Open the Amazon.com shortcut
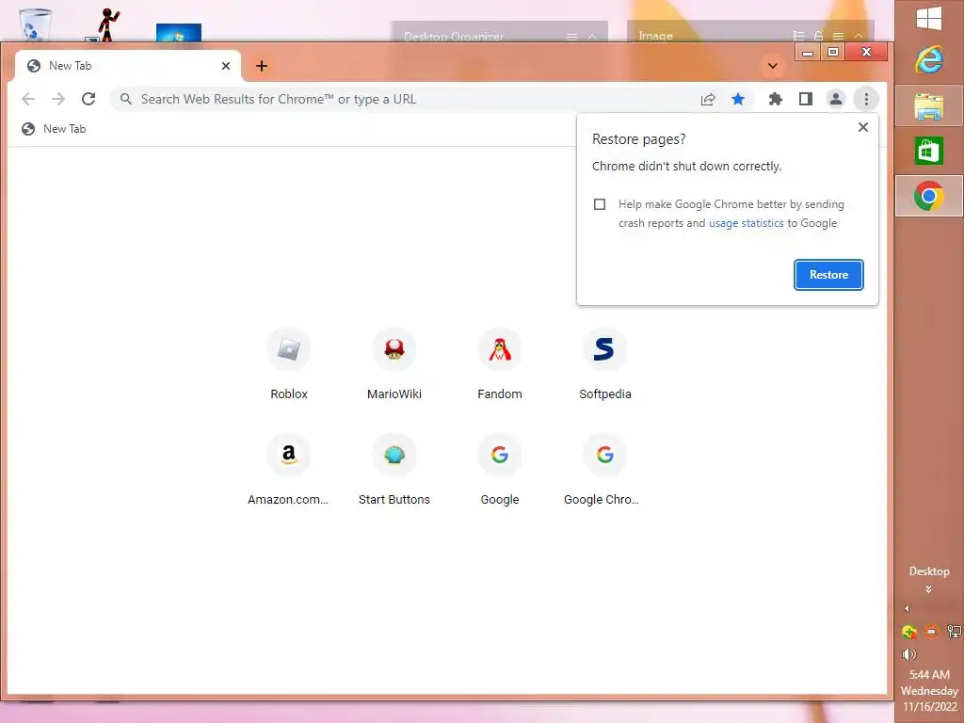Screen dimensions: 964x723 [x=288, y=470]
